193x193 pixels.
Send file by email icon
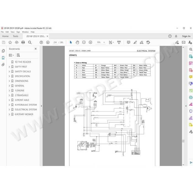184,42
